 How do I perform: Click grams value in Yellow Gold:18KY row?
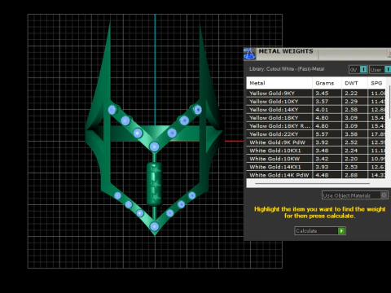[x=327, y=118]
